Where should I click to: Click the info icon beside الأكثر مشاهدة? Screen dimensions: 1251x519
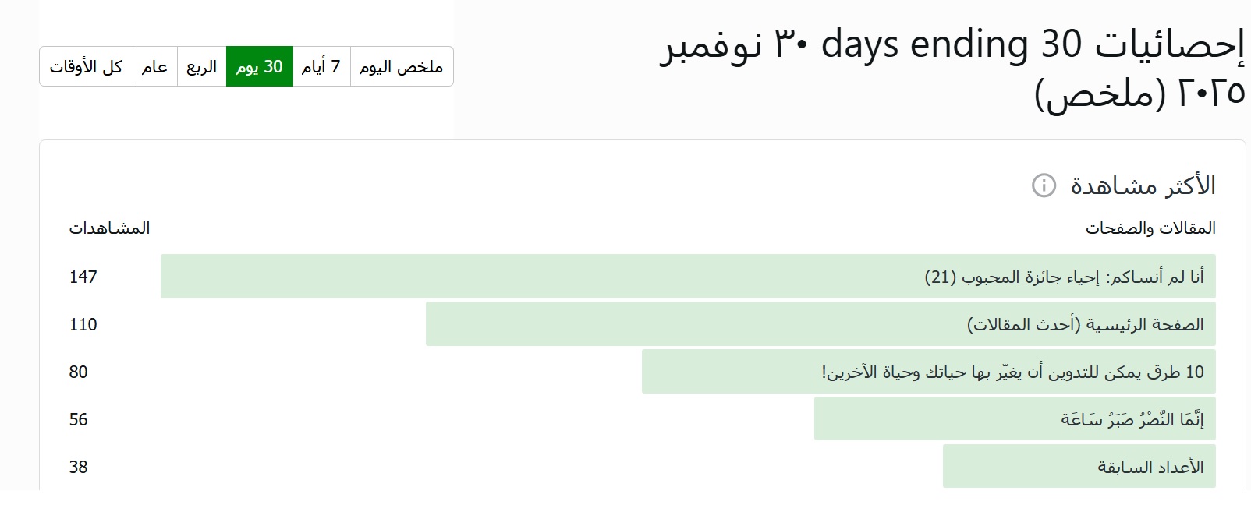(1044, 185)
